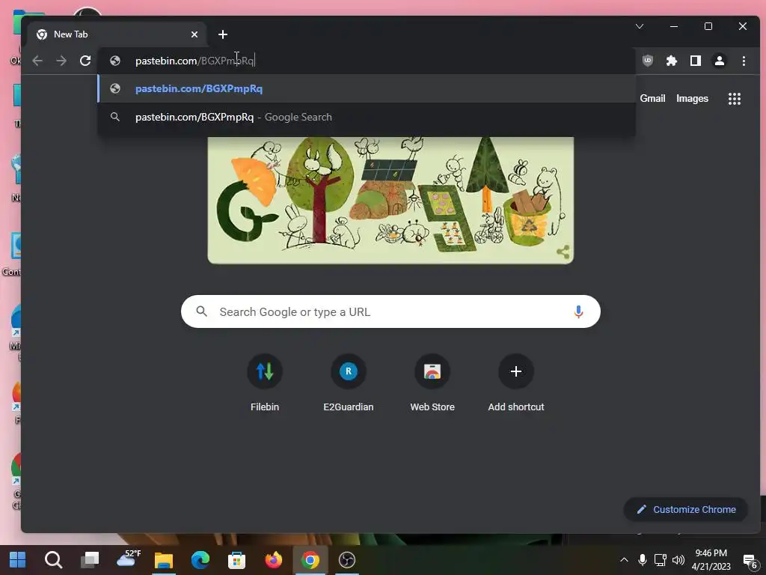The image size is (766, 575).
Task: Open OBS Studio from the taskbar
Action: [x=347, y=560]
